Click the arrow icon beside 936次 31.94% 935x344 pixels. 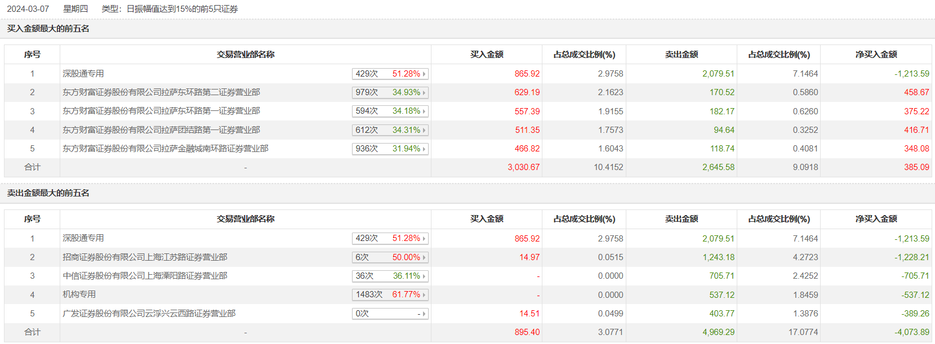click(424, 149)
